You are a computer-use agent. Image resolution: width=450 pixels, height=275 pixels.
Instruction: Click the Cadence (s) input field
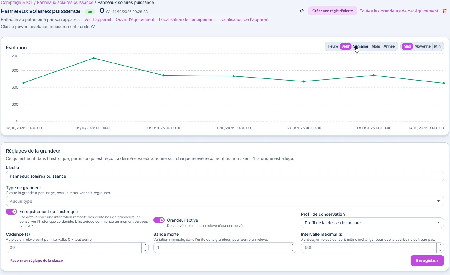pyautogui.click(x=74, y=248)
